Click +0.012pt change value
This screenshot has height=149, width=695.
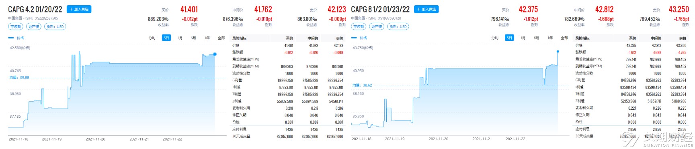[190, 19]
